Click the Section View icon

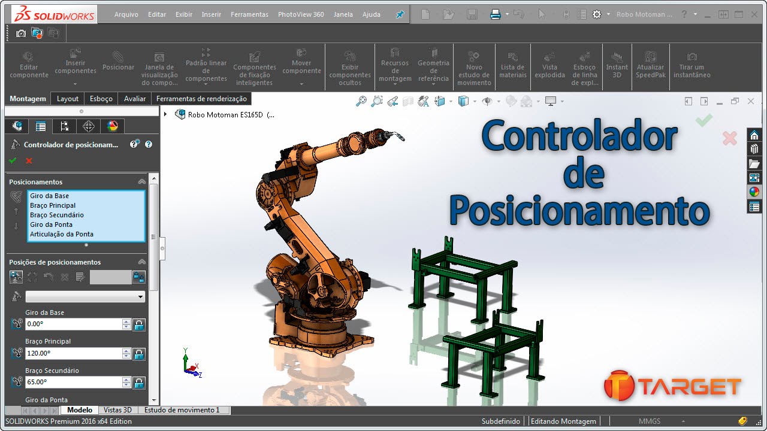click(x=407, y=101)
